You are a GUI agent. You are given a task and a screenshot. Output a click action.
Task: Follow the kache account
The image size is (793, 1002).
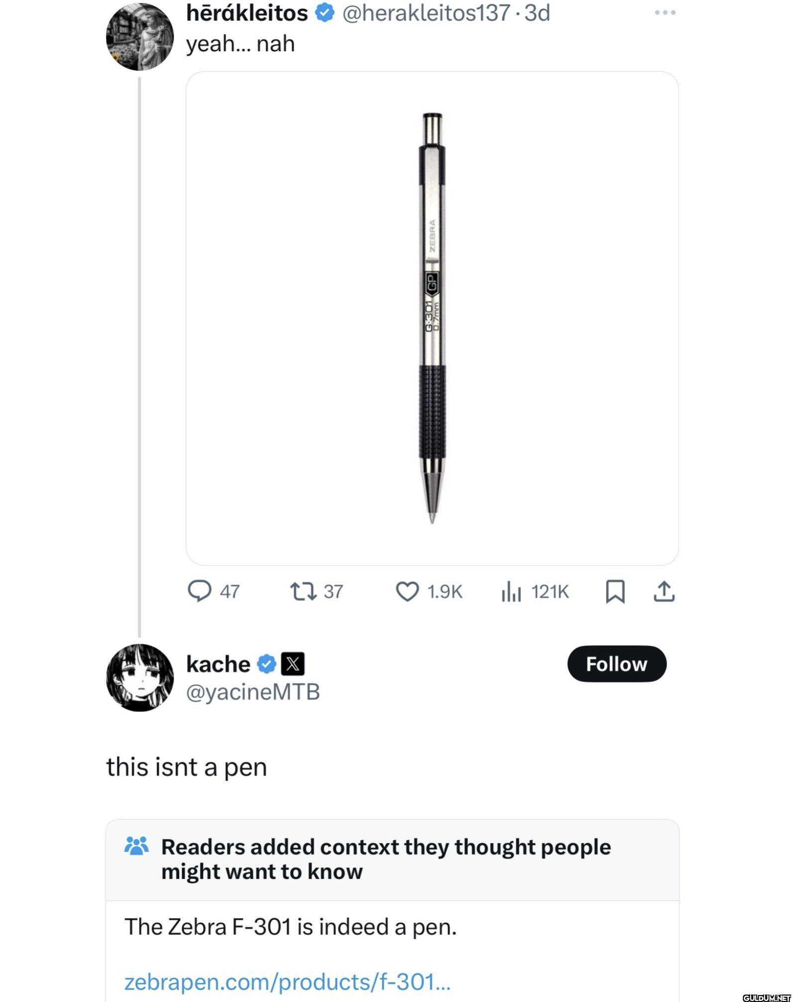click(x=617, y=664)
